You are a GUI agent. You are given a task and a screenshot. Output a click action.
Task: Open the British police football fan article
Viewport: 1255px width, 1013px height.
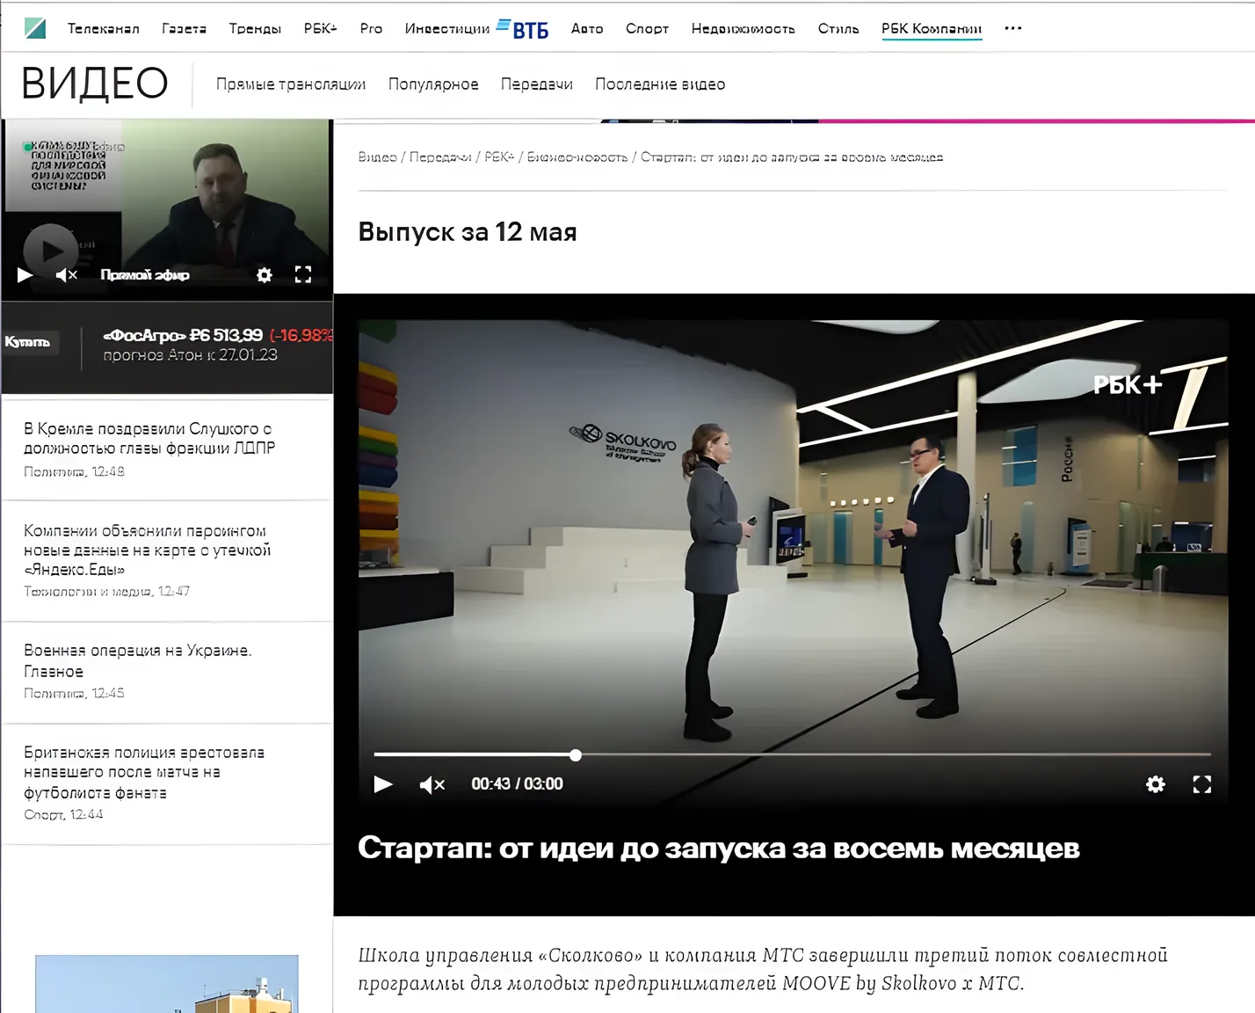[x=144, y=772]
